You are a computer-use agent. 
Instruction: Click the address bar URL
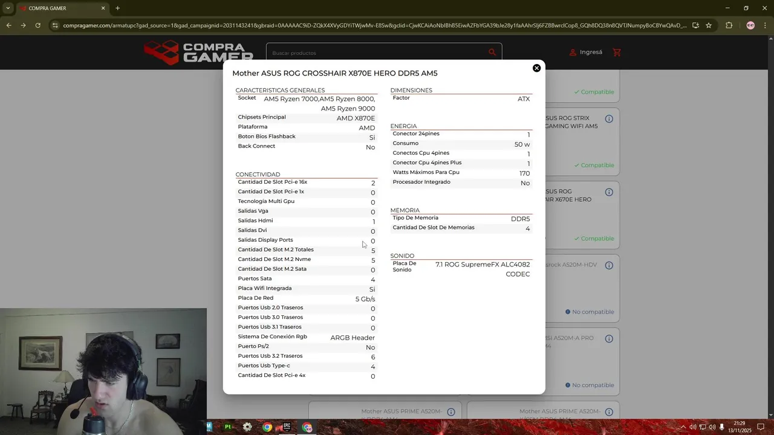(375, 25)
